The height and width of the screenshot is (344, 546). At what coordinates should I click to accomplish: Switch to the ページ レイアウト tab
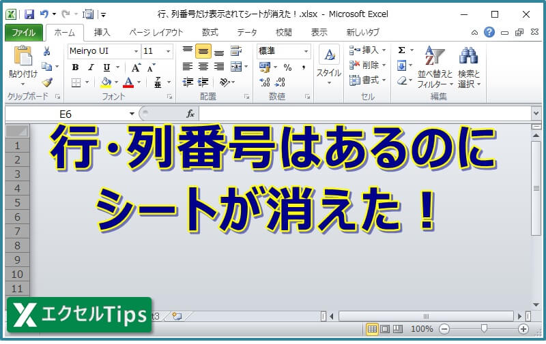[156, 33]
